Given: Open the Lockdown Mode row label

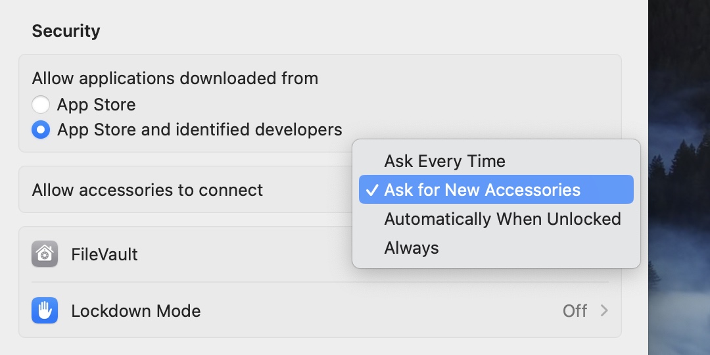Looking at the screenshot, I should tap(135, 311).
